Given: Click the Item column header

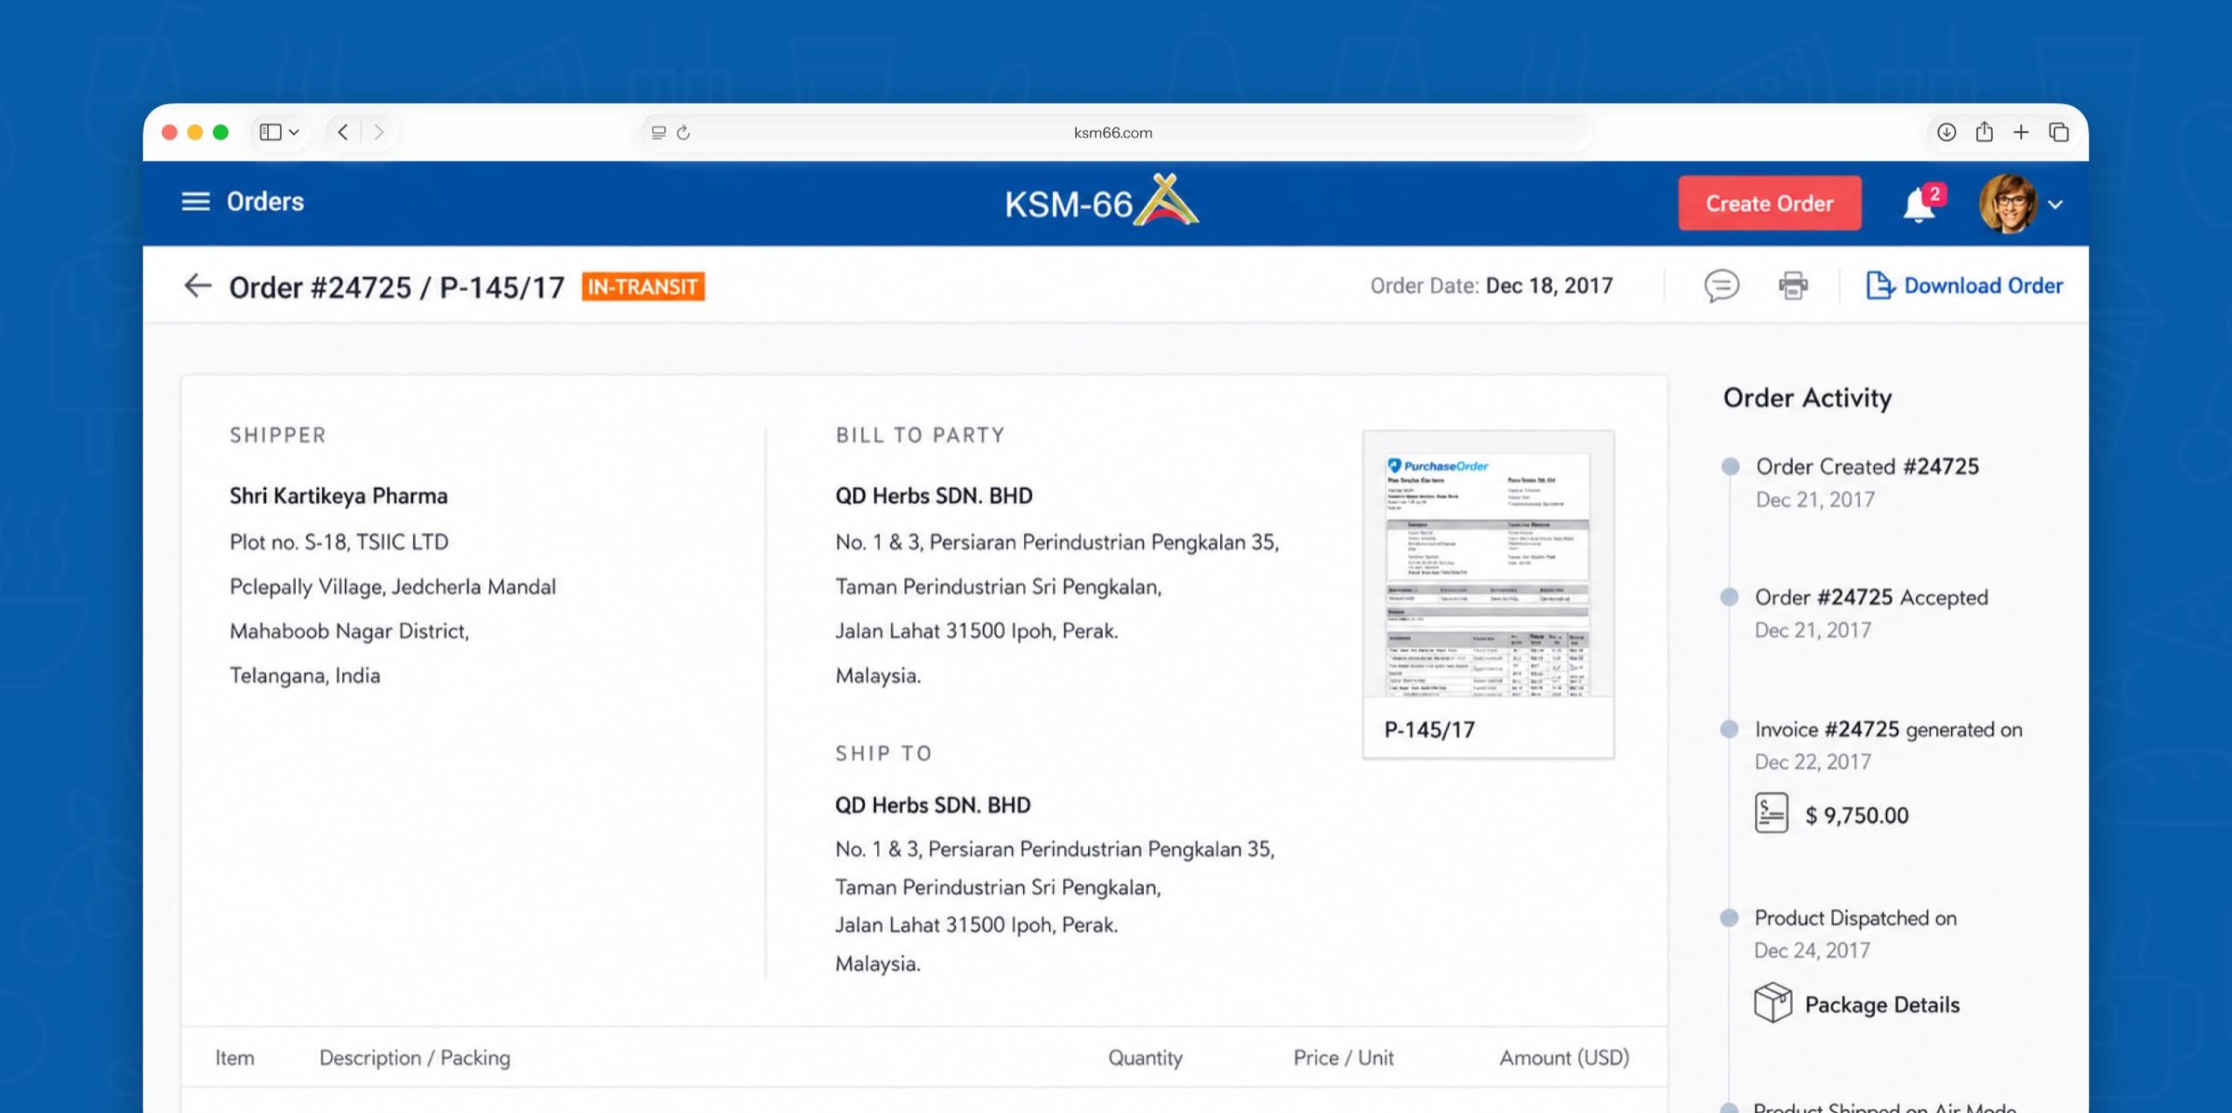Looking at the screenshot, I should 234,1057.
